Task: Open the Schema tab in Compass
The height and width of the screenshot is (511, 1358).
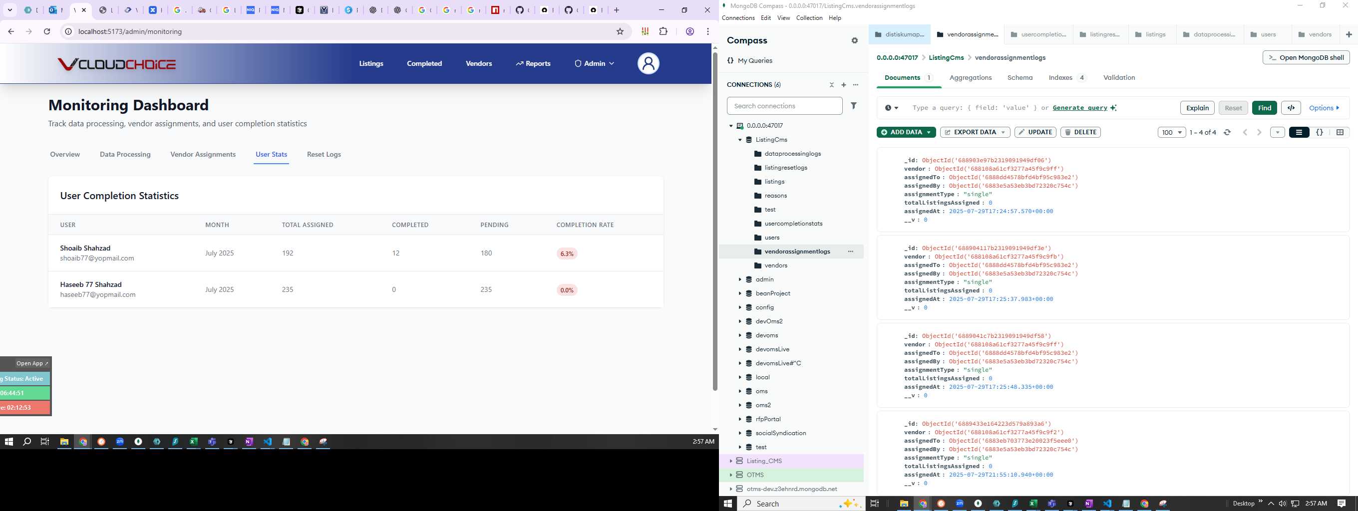Action: pyautogui.click(x=1019, y=78)
